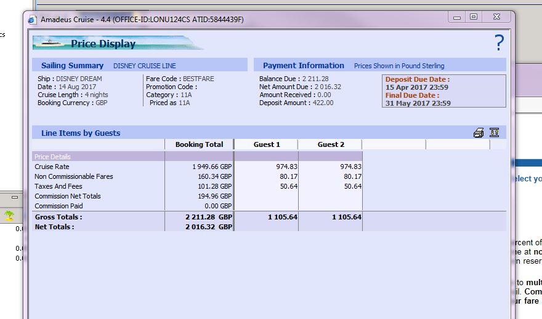The height and width of the screenshot is (319, 542).
Task: Click the minimize bar in left background panel
Action: click(x=15, y=197)
